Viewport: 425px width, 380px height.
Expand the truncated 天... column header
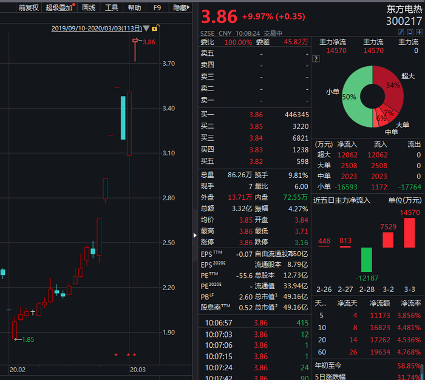[x=320, y=304]
